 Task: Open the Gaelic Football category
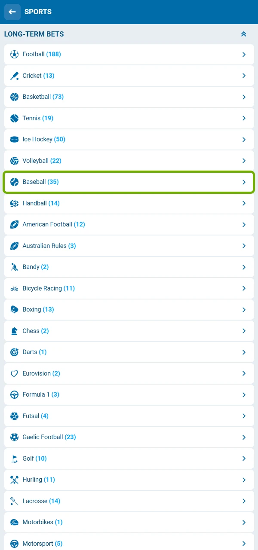pos(129,437)
